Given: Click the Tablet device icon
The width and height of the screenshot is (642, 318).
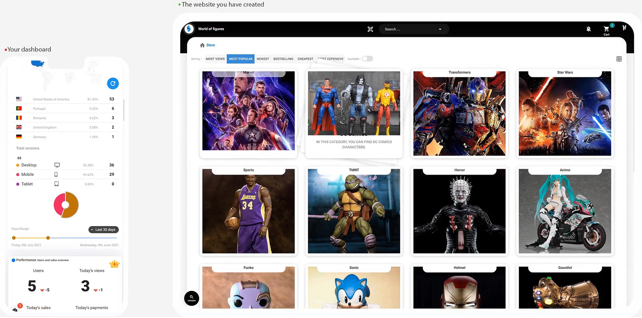Looking at the screenshot, I should pyautogui.click(x=57, y=184).
